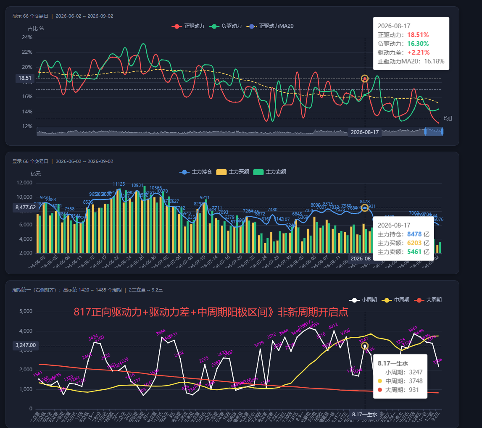Click the highlighted 小周期 point labeled 3247
The image size is (482, 428).
pyautogui.click(x=365, y=346)
